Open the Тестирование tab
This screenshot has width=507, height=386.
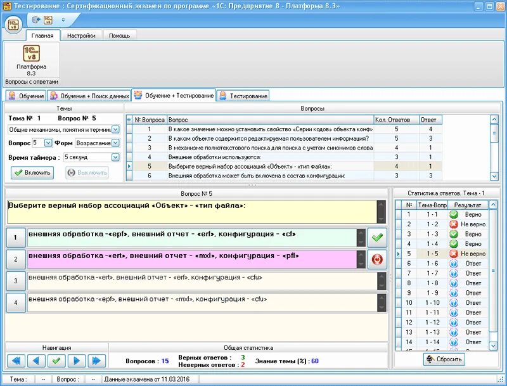[x=243, y=96]
